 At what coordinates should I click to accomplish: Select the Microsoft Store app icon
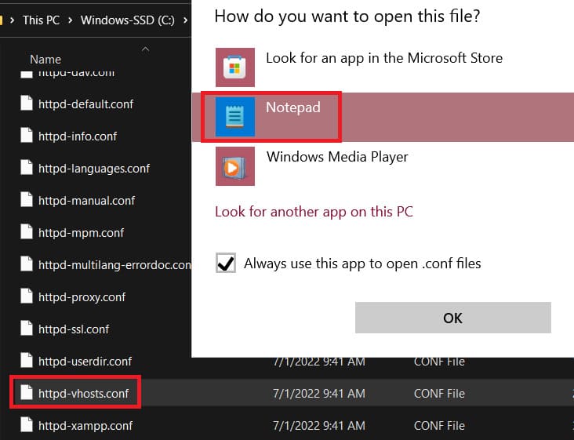tap(235, 67)
